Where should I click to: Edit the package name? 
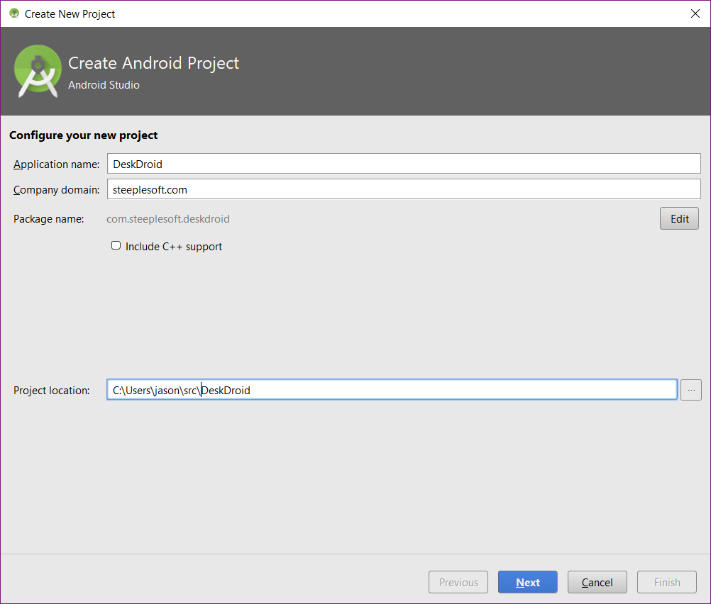click(679, 218)
